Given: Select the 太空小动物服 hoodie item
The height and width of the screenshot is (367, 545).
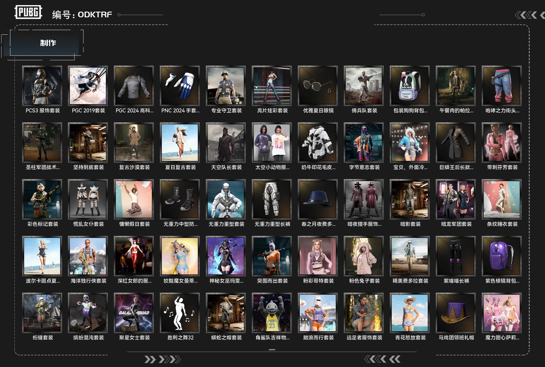Looking at the screenshot, I should tap(272, 142).
